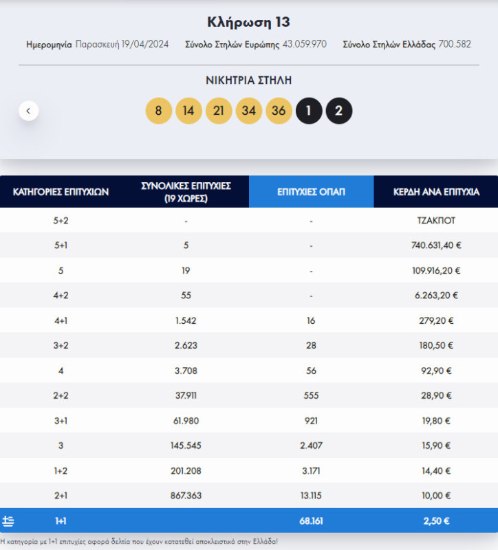Click the 5 category row label

pos(61,271)
